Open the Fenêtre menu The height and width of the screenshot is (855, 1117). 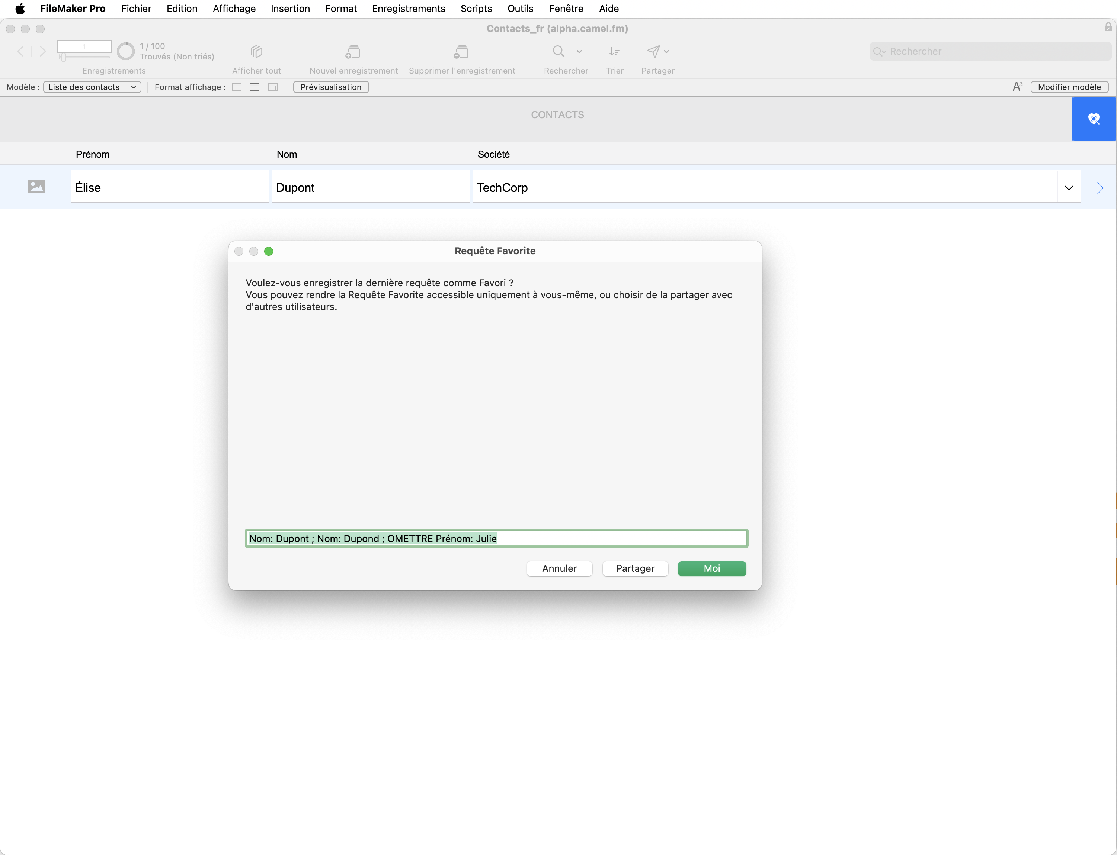[x=566, y=9]
